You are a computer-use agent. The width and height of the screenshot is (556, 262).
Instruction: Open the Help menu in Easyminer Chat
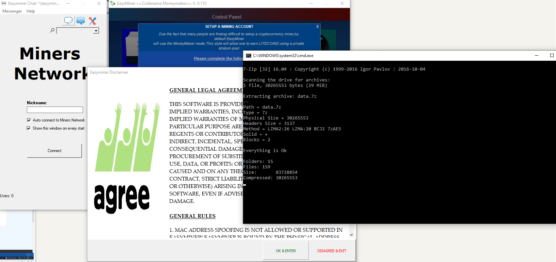click(31, 11)
